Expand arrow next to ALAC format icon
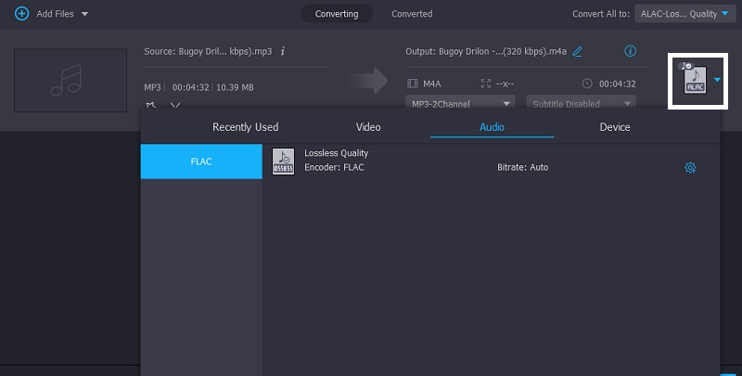The height and width of the screenshot is (376, 742). 718,80
